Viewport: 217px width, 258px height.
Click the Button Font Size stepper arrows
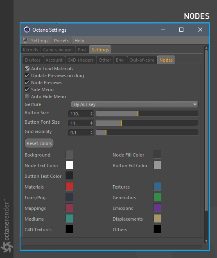pos(91,123)
